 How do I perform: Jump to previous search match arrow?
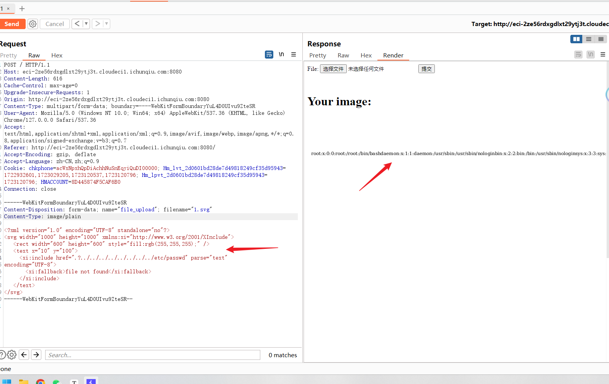[x=24, y=355]
